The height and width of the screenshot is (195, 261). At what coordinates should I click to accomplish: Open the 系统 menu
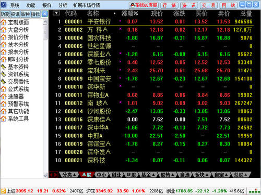coord(15,5)
